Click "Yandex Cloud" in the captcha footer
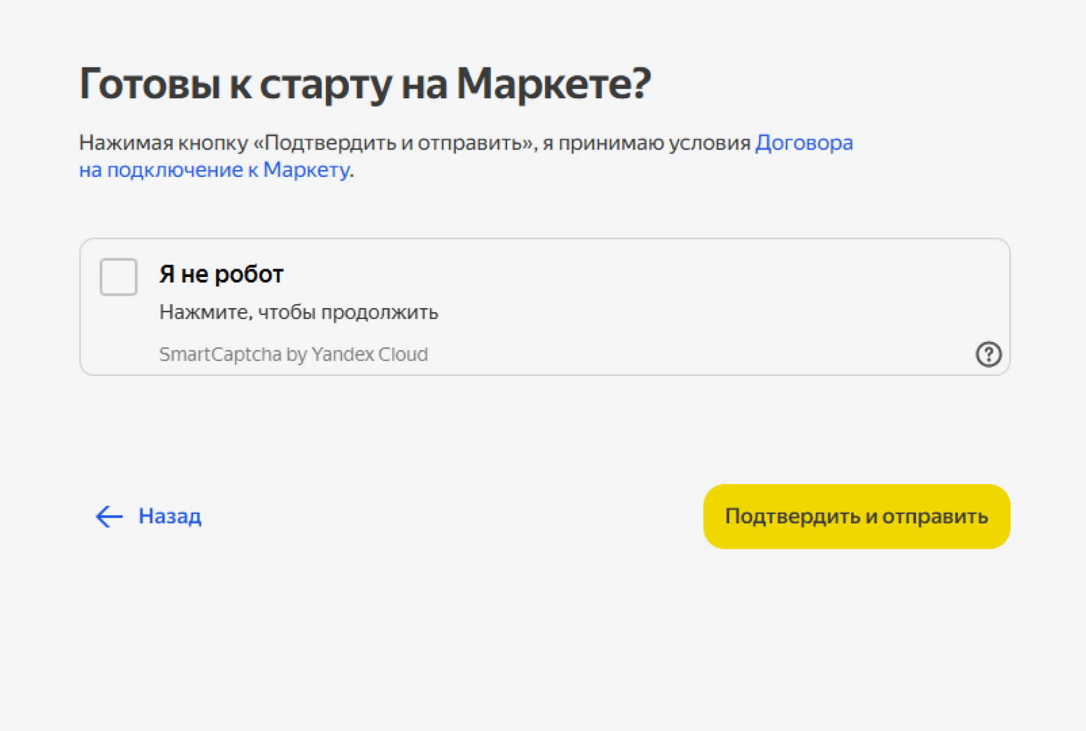 [369, 354]
